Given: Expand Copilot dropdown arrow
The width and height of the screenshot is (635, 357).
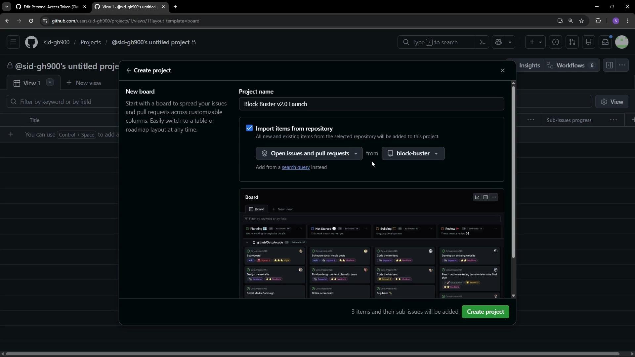Looking at the screenshot, I should click(510, 42).
